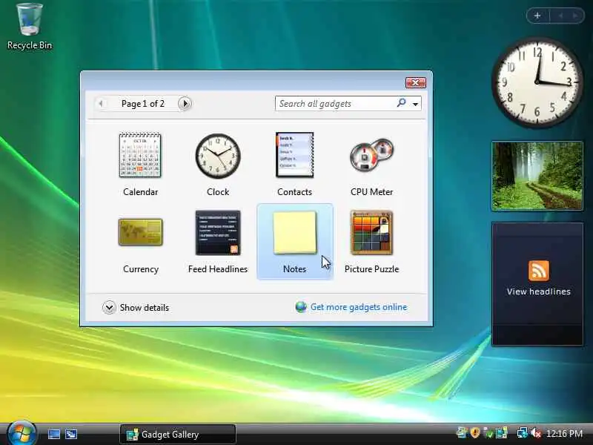Image resolution: width=593 pixels, height=445 pixels.
Task: Click View headlines in the feed gadget
Action: coord(539,291)
